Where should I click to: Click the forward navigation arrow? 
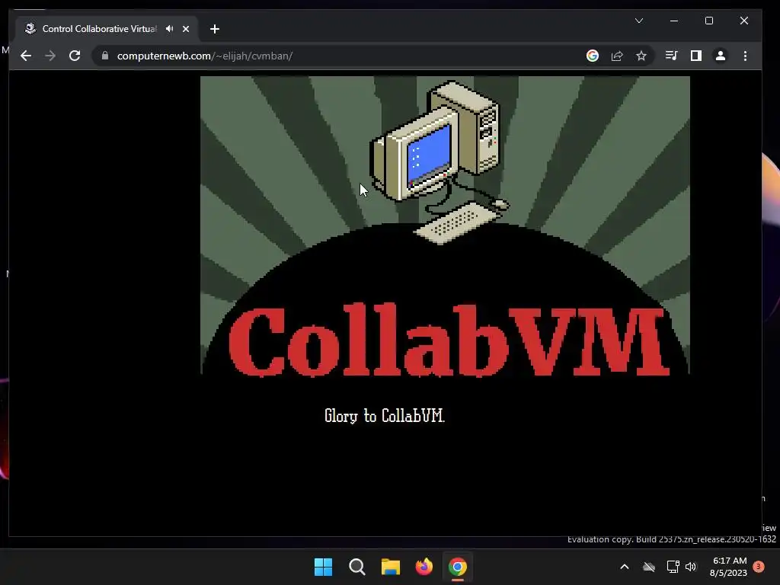pos(50,56)
